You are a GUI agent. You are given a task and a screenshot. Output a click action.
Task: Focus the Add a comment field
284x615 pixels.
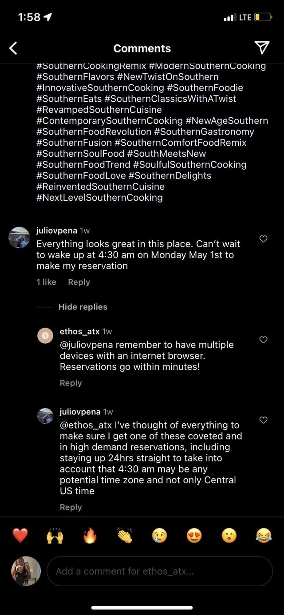pos(160,571)
